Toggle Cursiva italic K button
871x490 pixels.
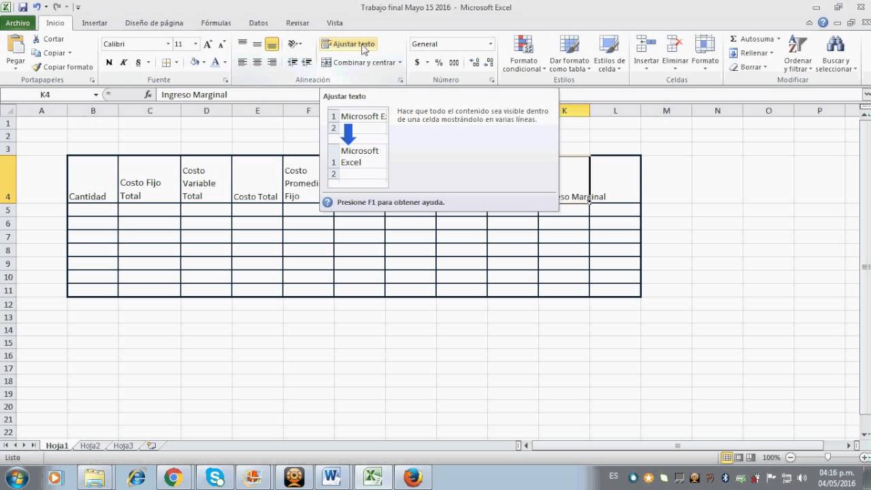pyautogui.click(x=124, y=63)
